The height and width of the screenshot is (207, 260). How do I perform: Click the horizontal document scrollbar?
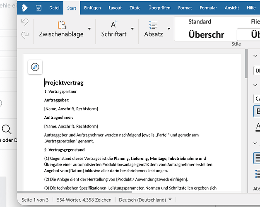75,192
